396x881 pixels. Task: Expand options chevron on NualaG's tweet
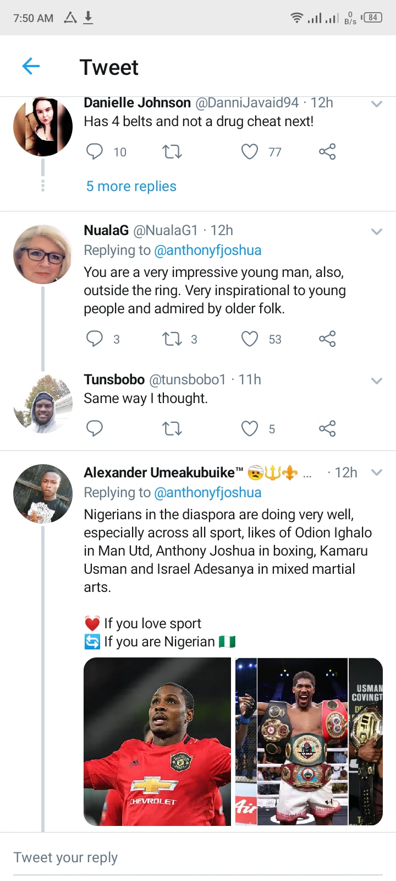(x=377, y=232)
